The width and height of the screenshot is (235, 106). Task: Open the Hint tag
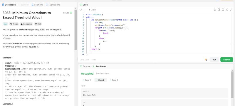coord(38,24)
